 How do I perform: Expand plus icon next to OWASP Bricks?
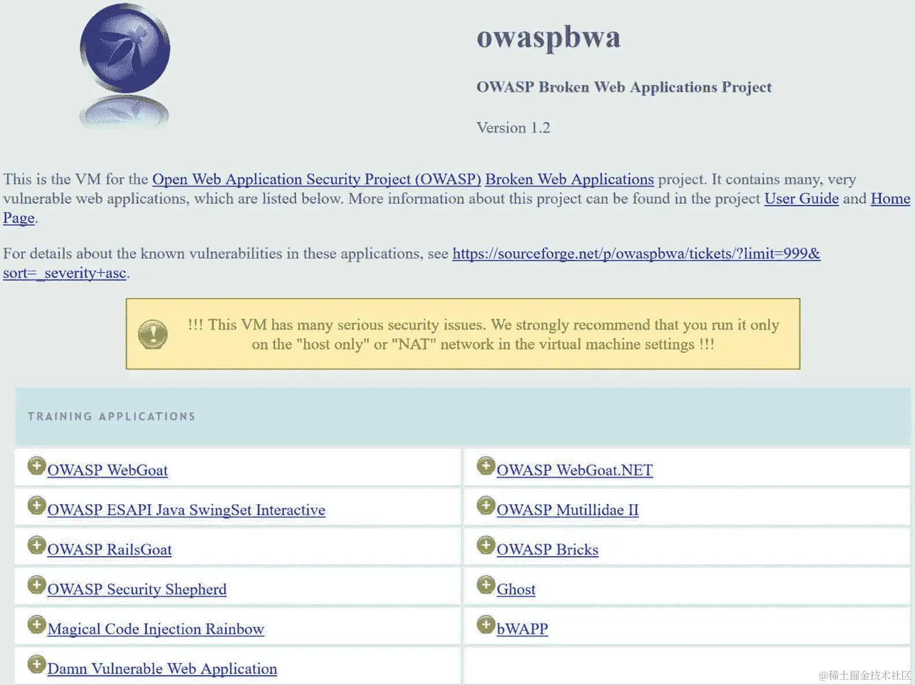[x=486, y=545]
